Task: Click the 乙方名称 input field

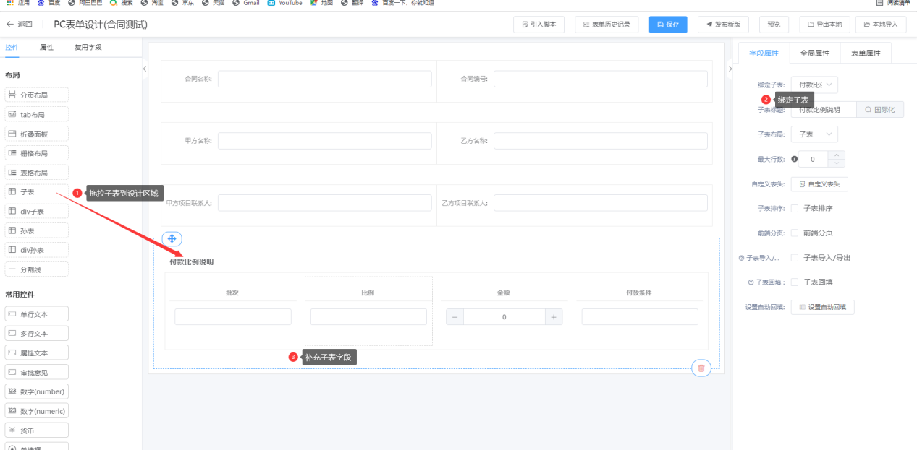Action: (601, 141)
